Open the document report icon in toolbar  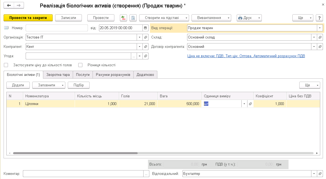[133, 18]
